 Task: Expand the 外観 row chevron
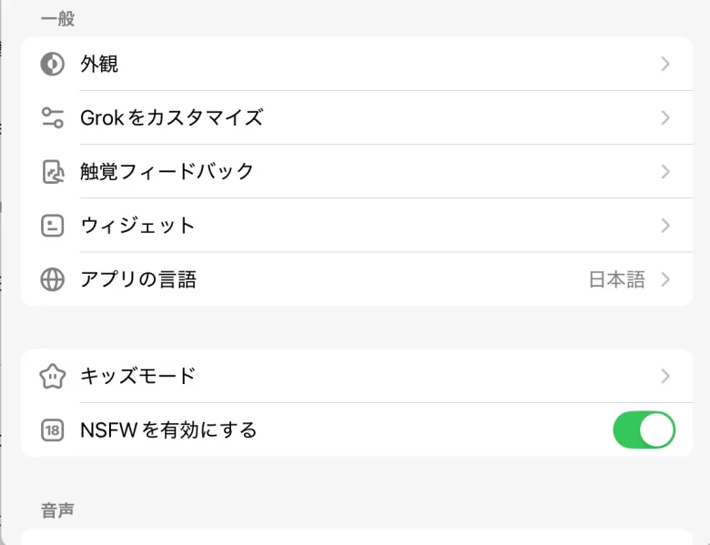665,64
